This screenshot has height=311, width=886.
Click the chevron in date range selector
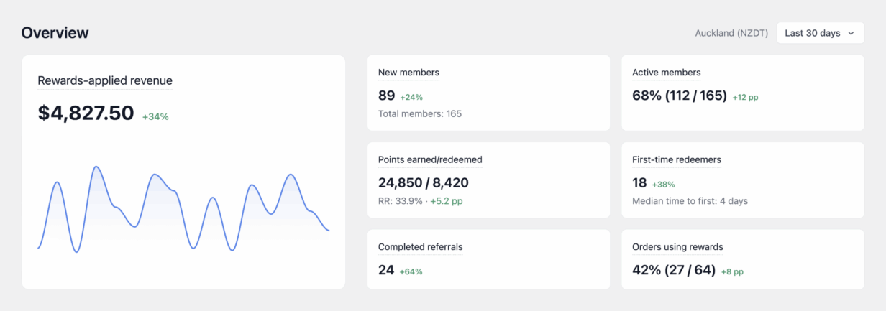851,33
